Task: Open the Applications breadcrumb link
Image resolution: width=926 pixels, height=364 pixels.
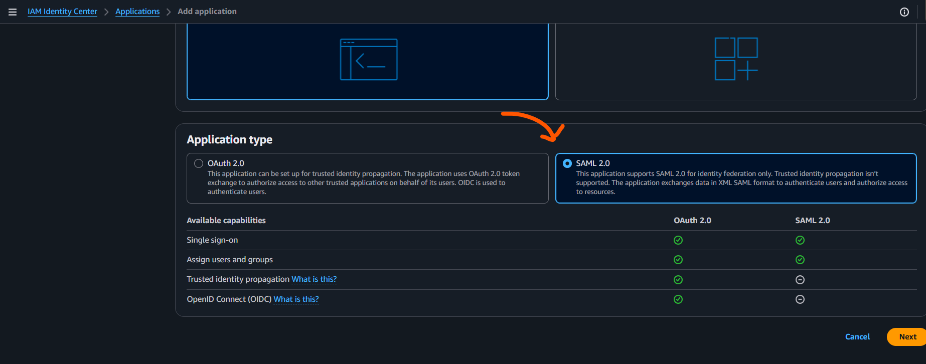Action: [137, 12]
